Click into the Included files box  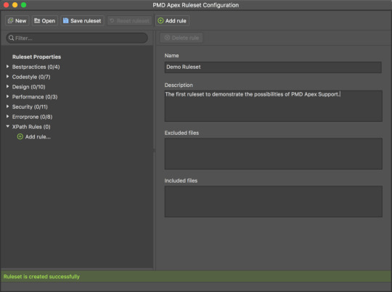[273, 201]
